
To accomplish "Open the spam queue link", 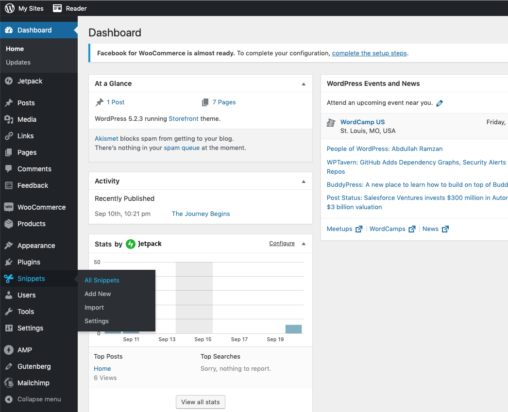I will (x=182, y=148).
